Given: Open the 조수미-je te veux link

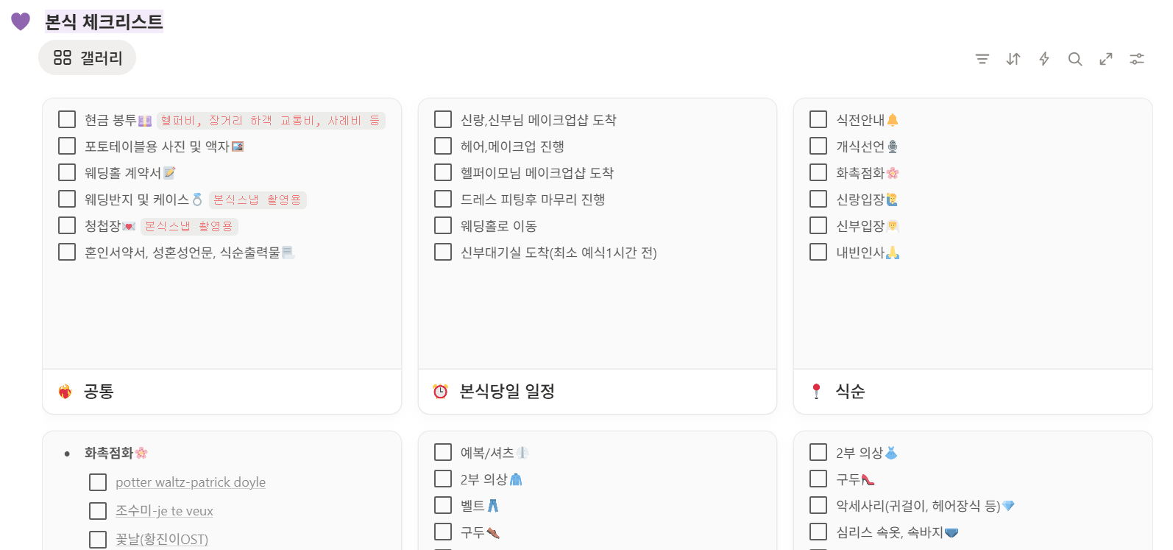Looking at the screenshot, I should pyautogui.click(x=164, y=510).
